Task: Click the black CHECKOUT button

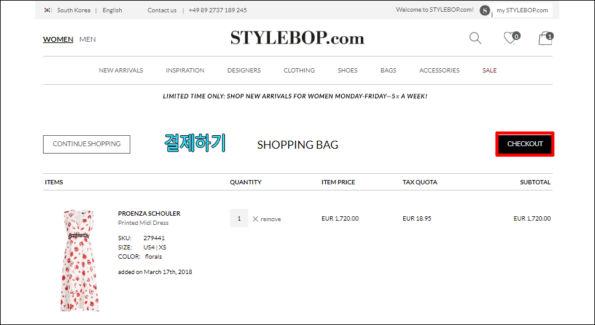Action: [x=525, y=144]
